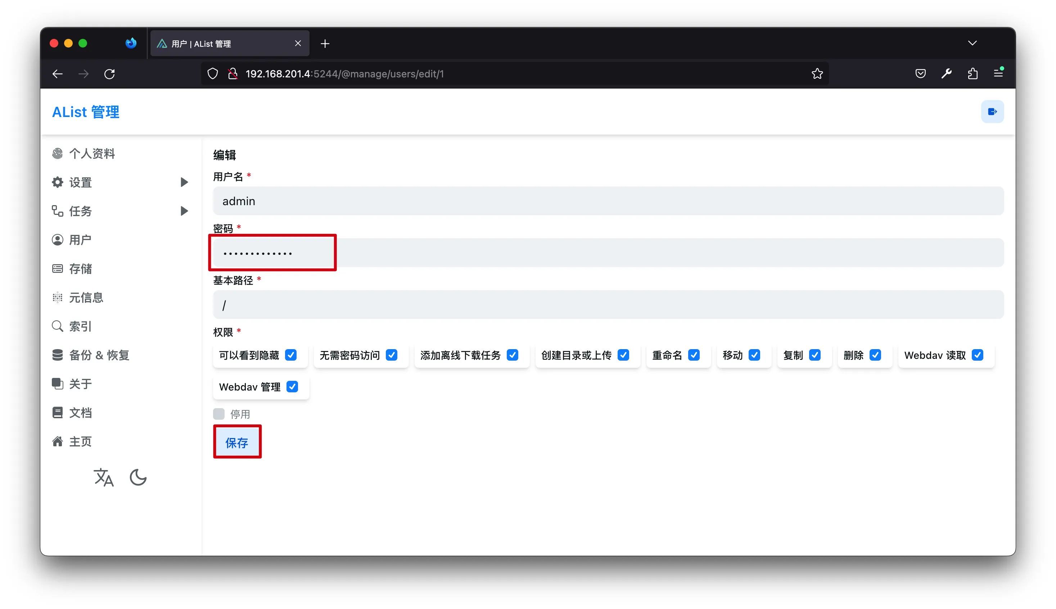Click the book icon beside 文档
Screen dimensions: 1056x609
[57, 413]
